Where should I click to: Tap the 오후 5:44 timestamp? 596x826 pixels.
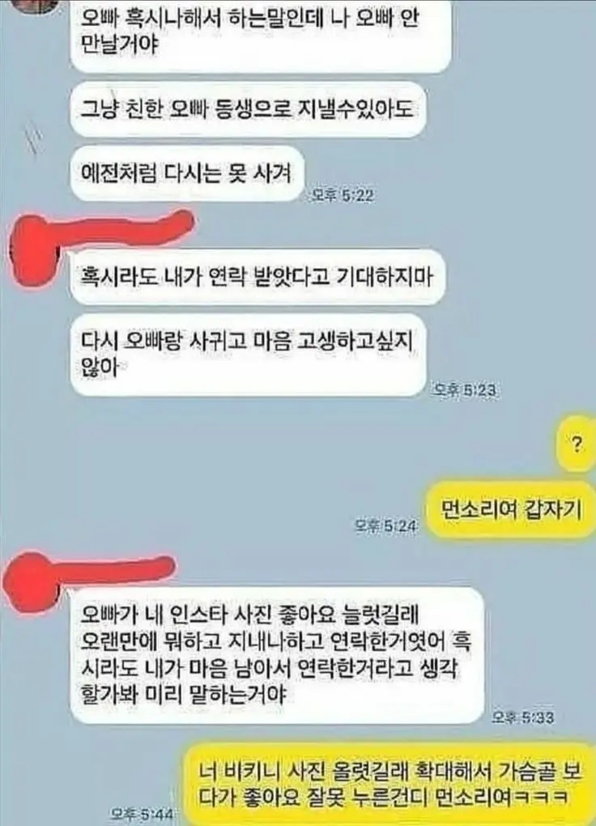coord(141,814)
